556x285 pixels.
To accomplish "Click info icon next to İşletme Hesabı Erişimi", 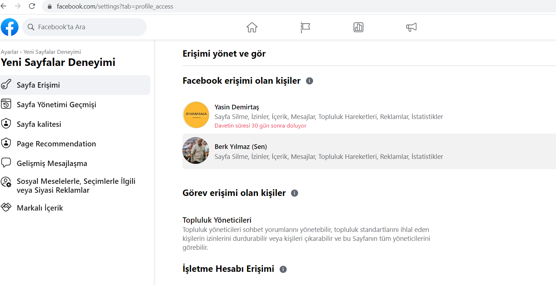I will click(283, 269).
